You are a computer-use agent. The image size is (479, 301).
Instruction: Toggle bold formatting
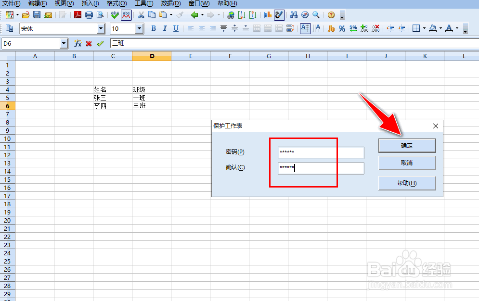click(x=153, y=29)
